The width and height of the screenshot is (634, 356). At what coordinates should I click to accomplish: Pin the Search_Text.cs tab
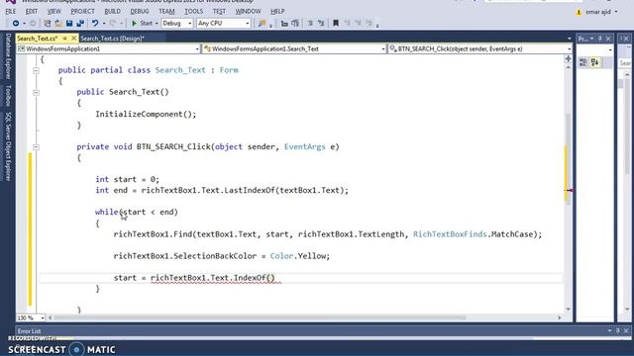click(64, 39)
